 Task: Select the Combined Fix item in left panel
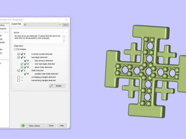pos(3,29)
